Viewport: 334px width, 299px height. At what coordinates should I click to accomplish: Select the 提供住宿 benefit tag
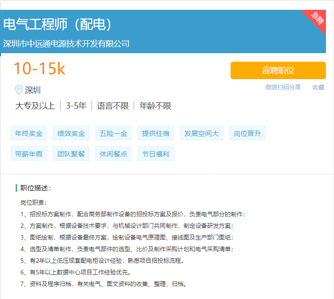point(156,133)
